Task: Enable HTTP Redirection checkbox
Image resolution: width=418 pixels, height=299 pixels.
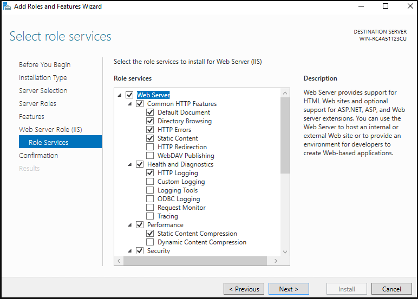Action: [150, 147]
